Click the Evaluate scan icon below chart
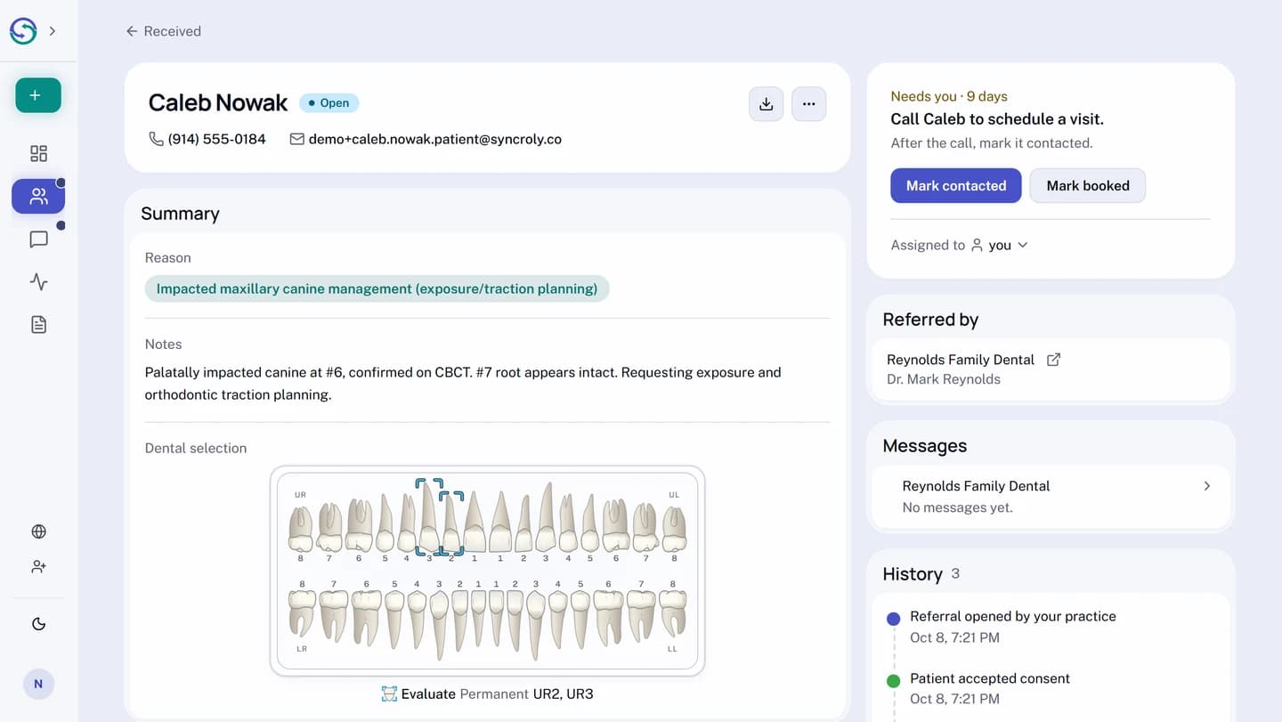The height and width of the screenshot is (722, 1282). pos(388,694)
